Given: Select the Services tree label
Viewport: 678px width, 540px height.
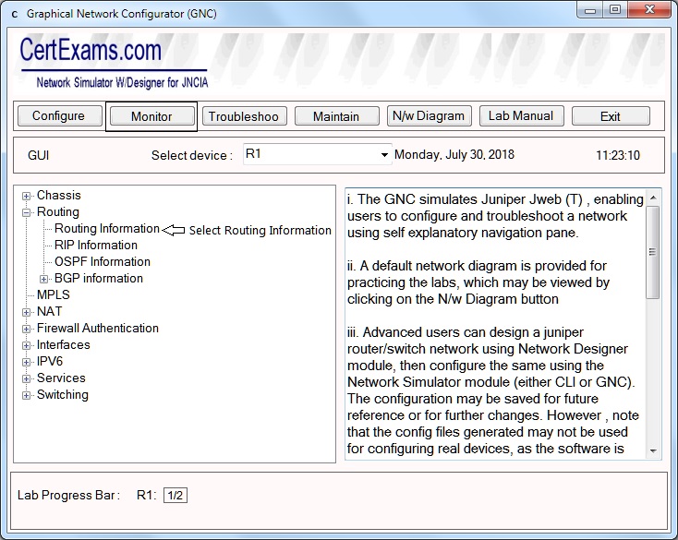Looking at the screenshot, I should tap(61, 378).
